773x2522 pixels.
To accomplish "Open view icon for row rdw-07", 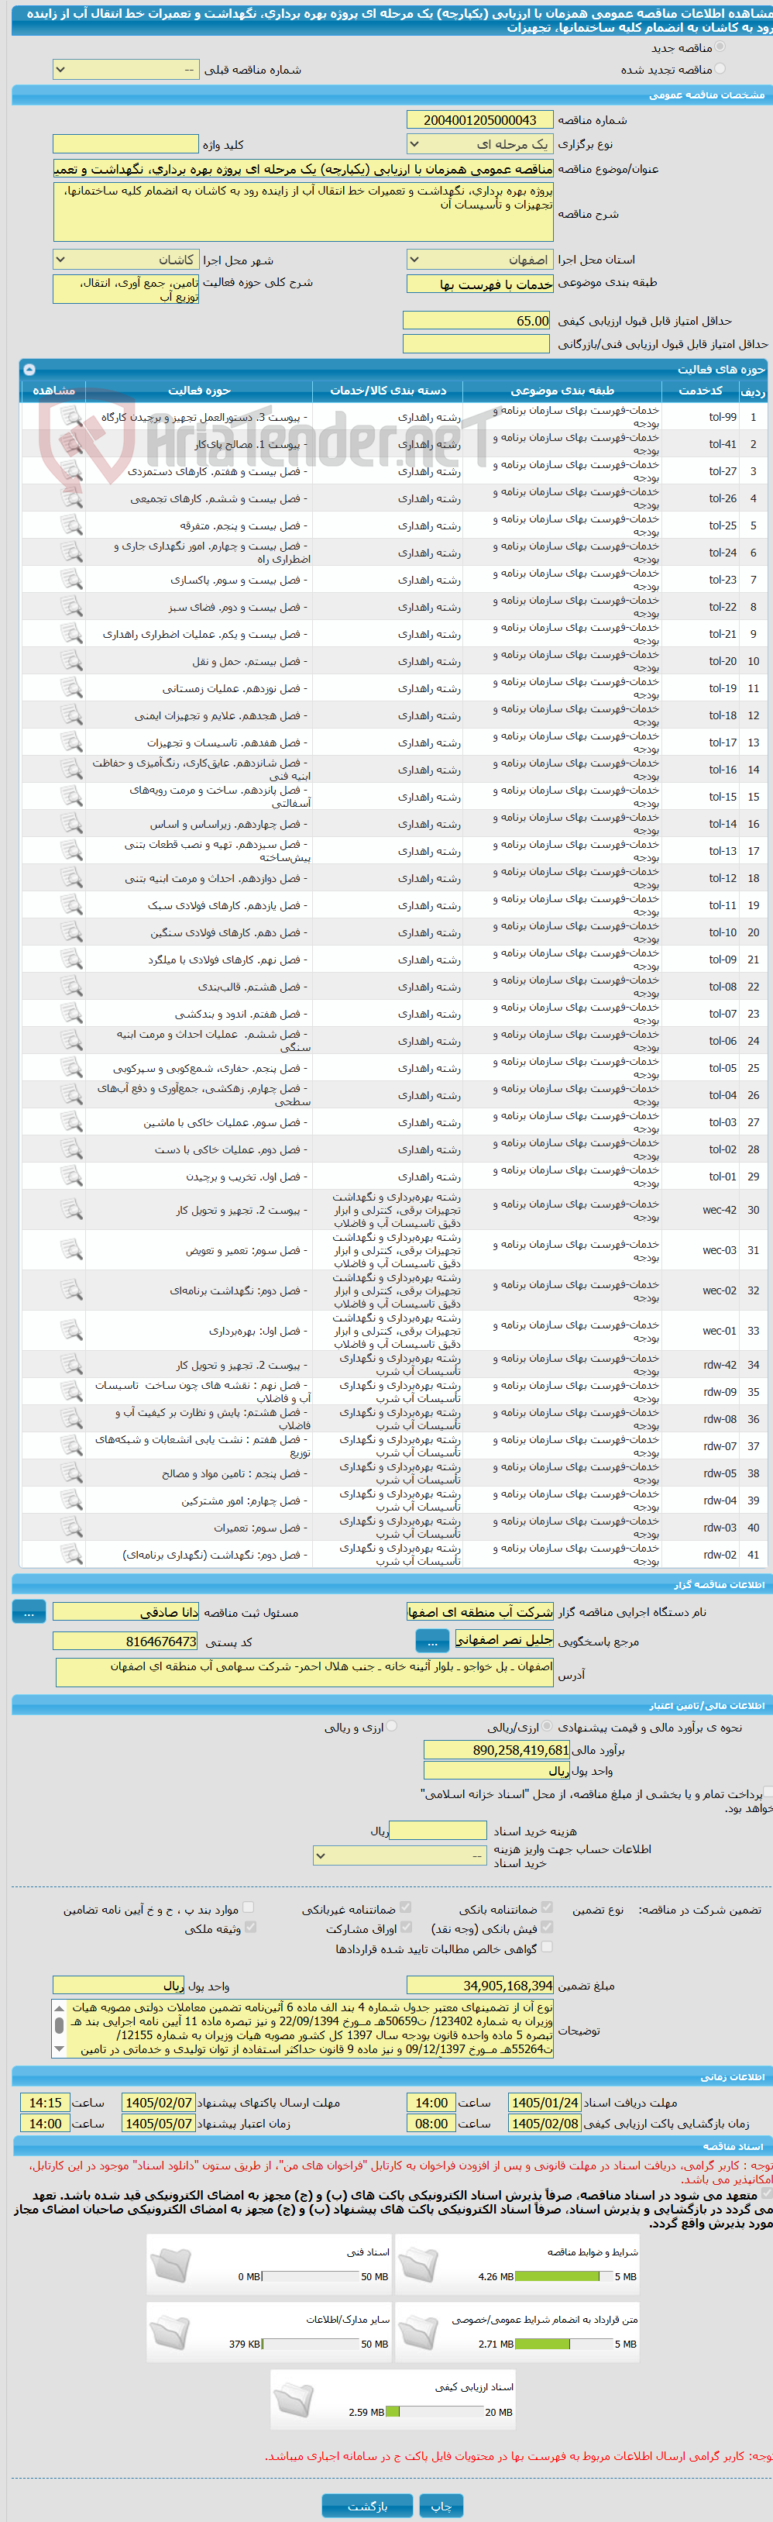I will coord(70,1446).
